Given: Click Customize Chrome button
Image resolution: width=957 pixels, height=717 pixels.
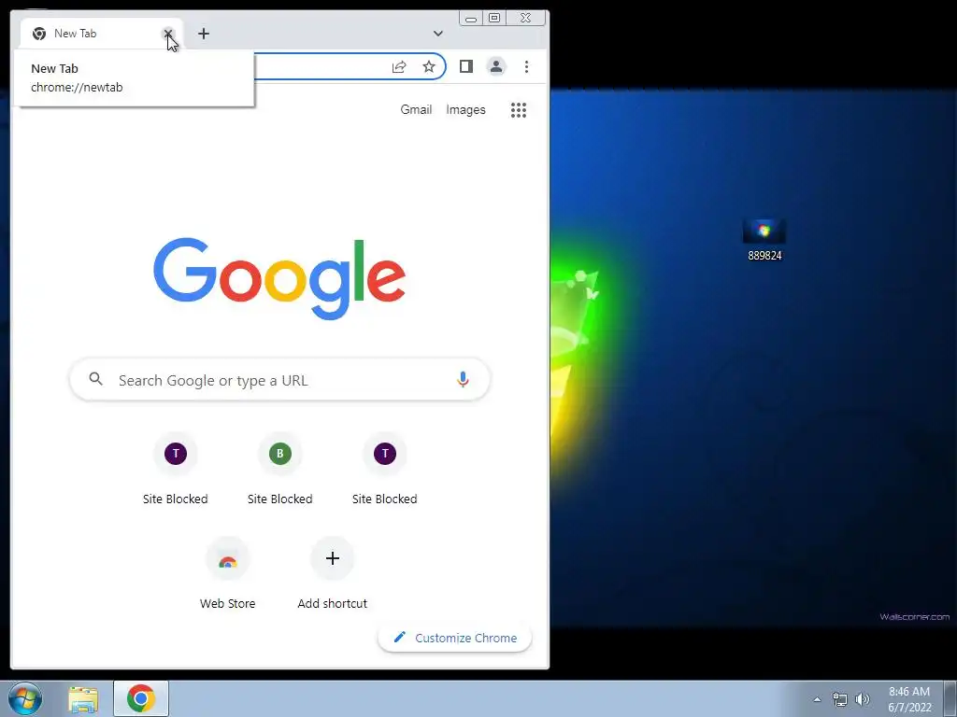Looking at the screenshot, I should (x=455, y=638).
